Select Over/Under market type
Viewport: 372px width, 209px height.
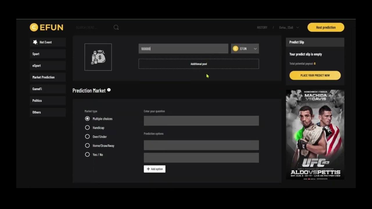(87, 137)
